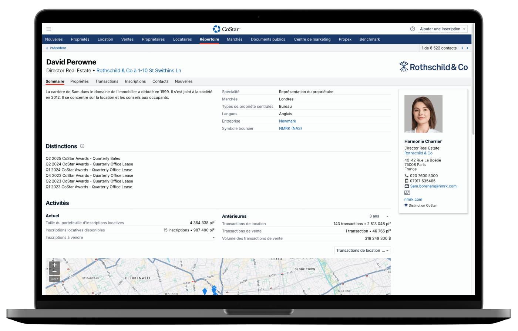
Task: Switch to the Transactions tab
Action: click(107, 81)
